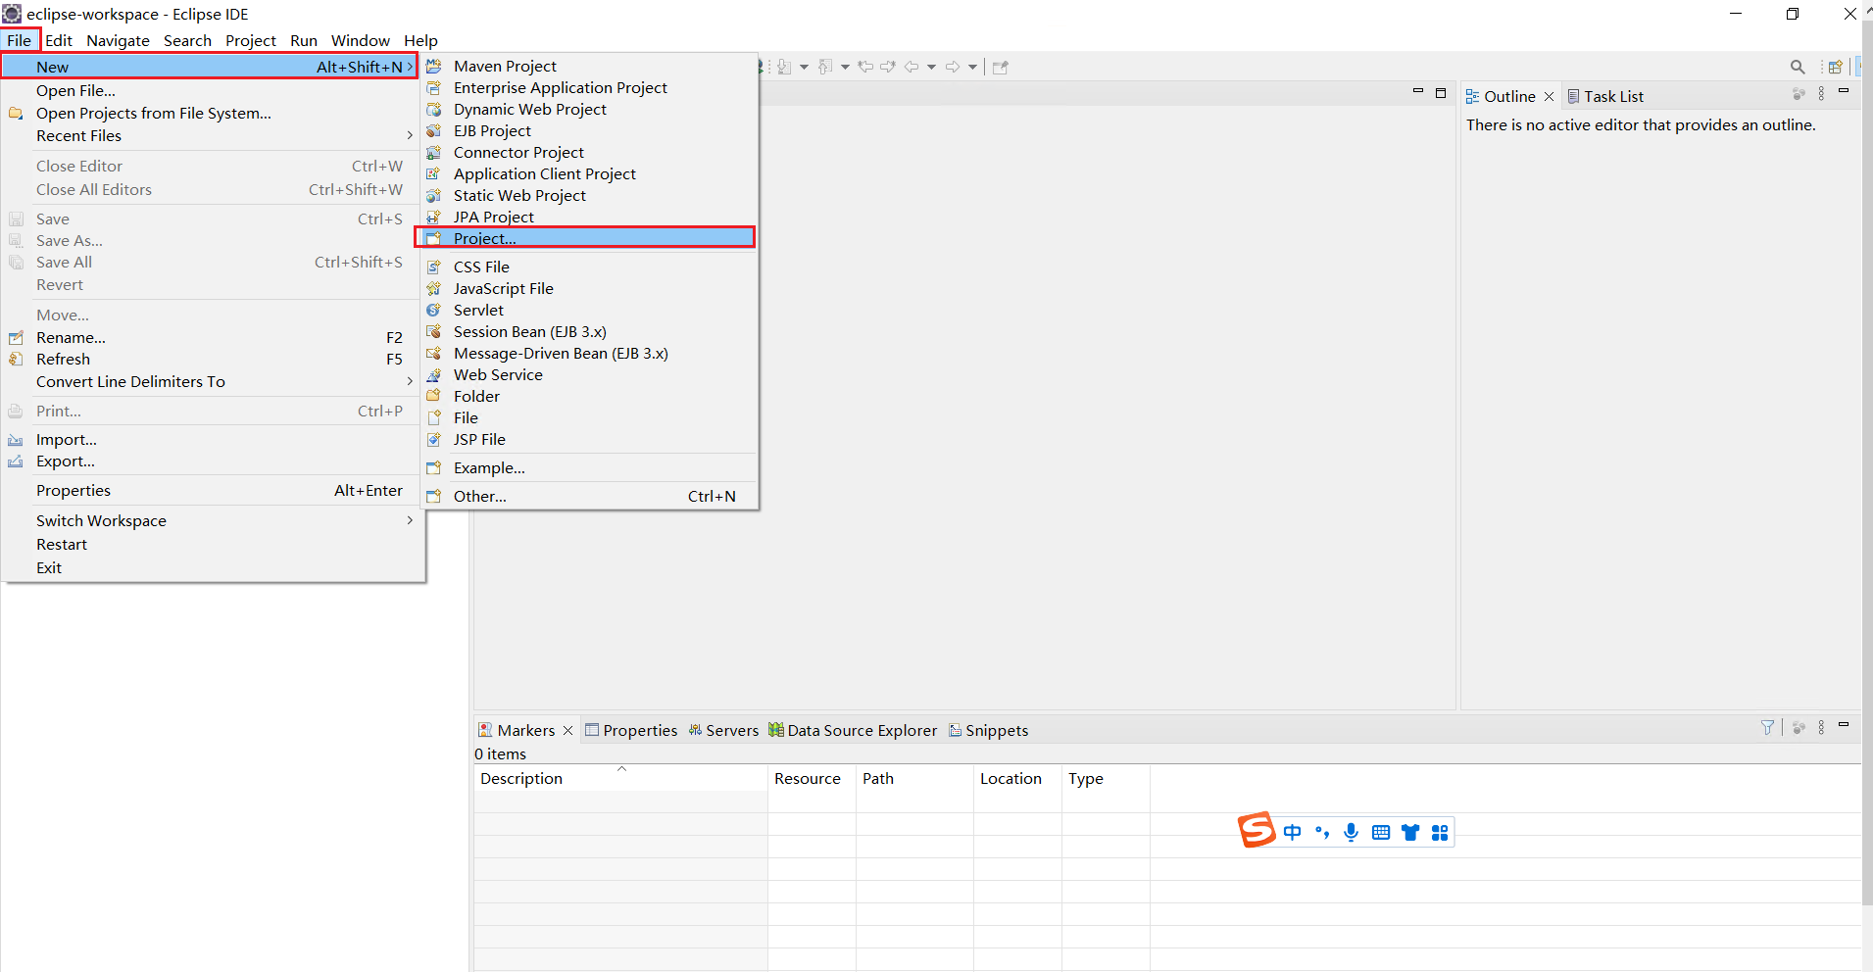Open the Forward history dropdown arrow
The image size is (1873, 972).
point(972,67)
